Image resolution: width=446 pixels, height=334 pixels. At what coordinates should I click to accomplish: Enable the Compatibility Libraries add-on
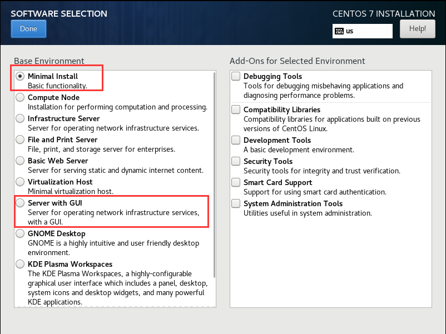pyautogui.click(x=236, y=109)
